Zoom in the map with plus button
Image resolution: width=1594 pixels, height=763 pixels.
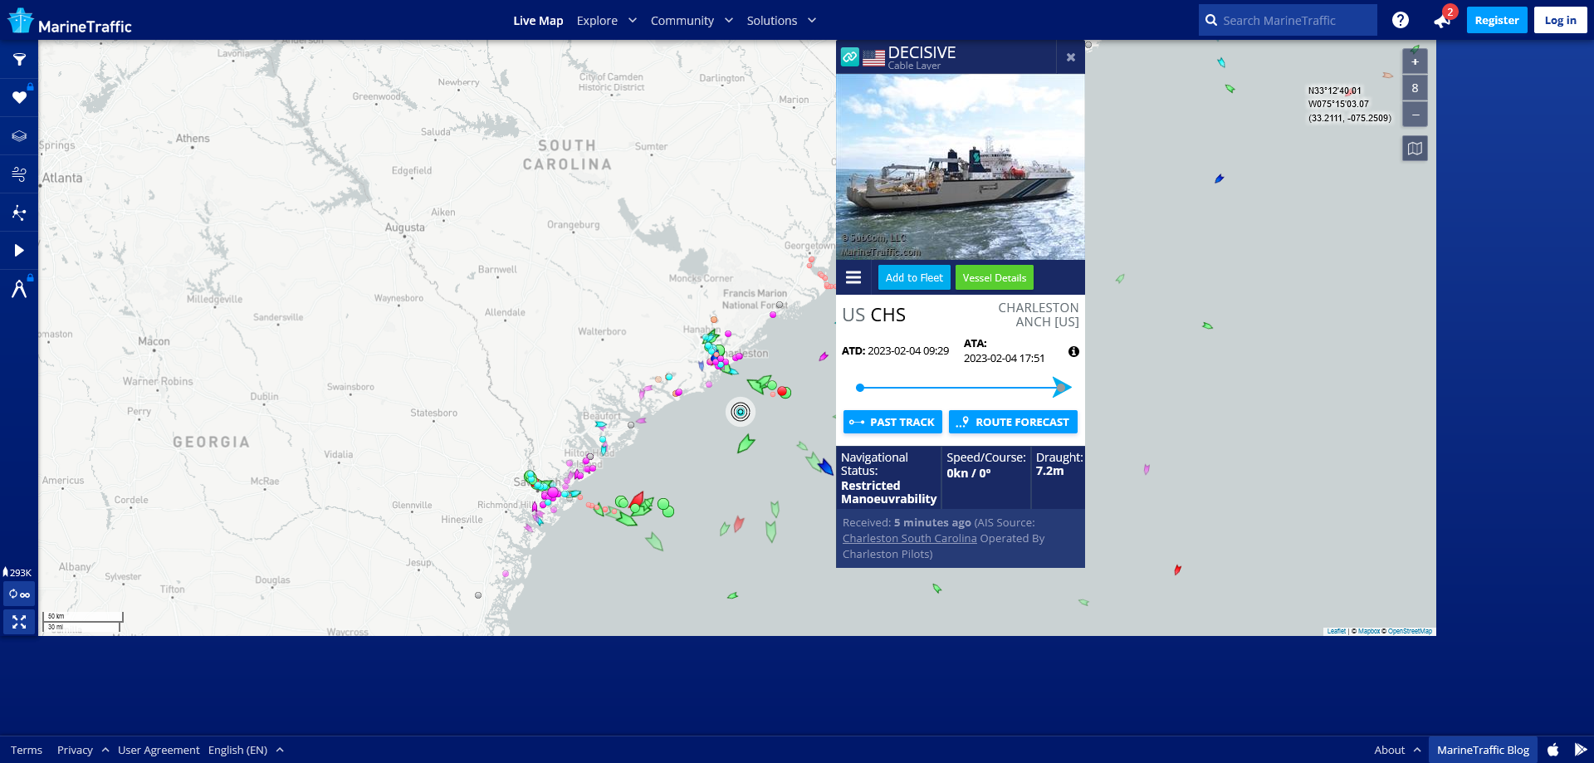pyautogui.click(x=1415, y=61)
